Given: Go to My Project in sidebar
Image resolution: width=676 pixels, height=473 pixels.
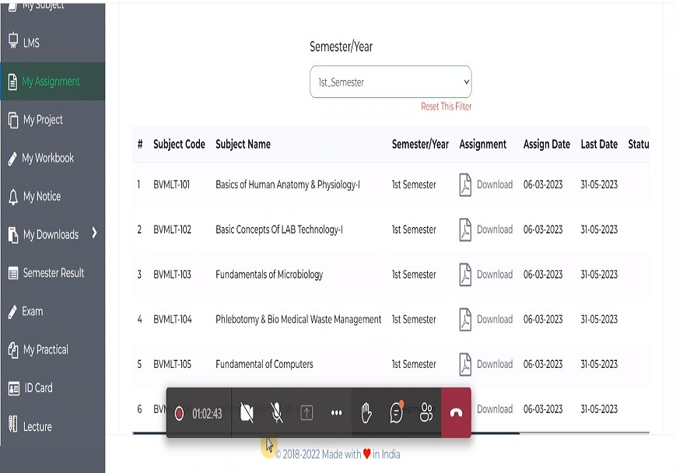Looking at the screenshot, I should (x=43, y=120).
